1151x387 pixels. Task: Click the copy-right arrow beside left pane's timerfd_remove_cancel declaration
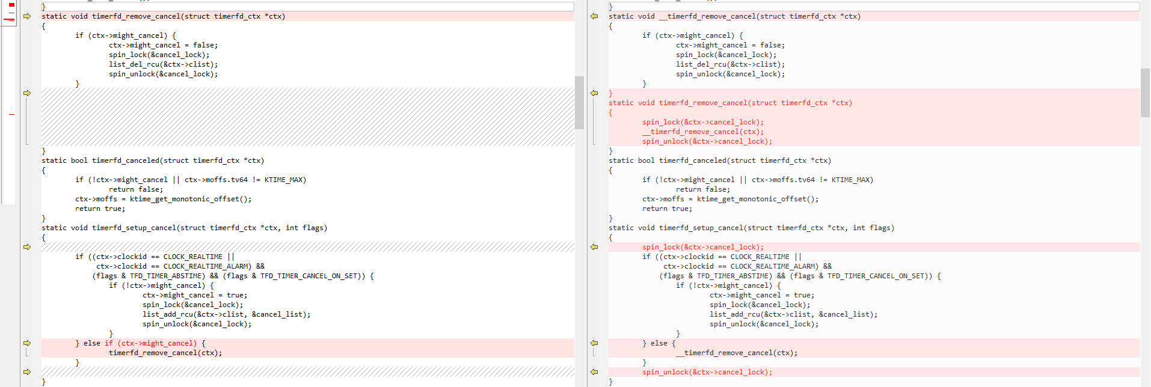[27, 16]
